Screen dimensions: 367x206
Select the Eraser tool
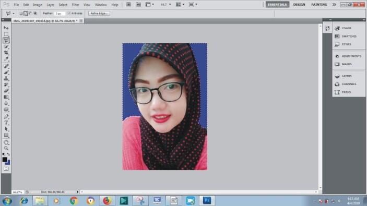(6, 91)
